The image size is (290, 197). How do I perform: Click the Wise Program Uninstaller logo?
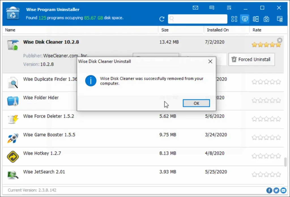pos(12,13)
